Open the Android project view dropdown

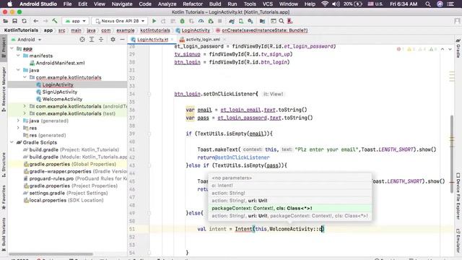[26, 40]
